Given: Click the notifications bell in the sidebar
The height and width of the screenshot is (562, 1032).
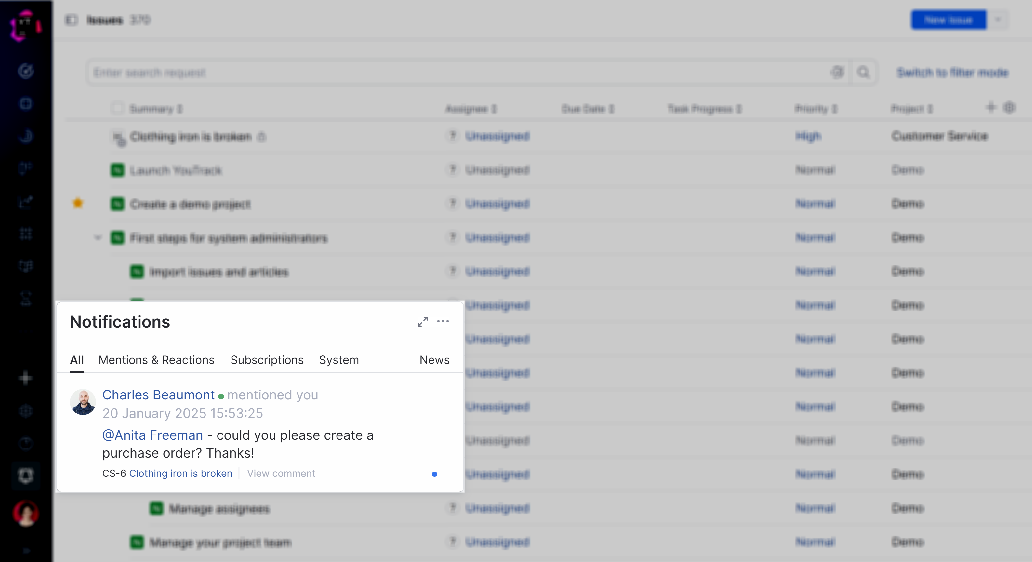Looking at the screenshot, I should pyautogui.click(x=26, y=476).
